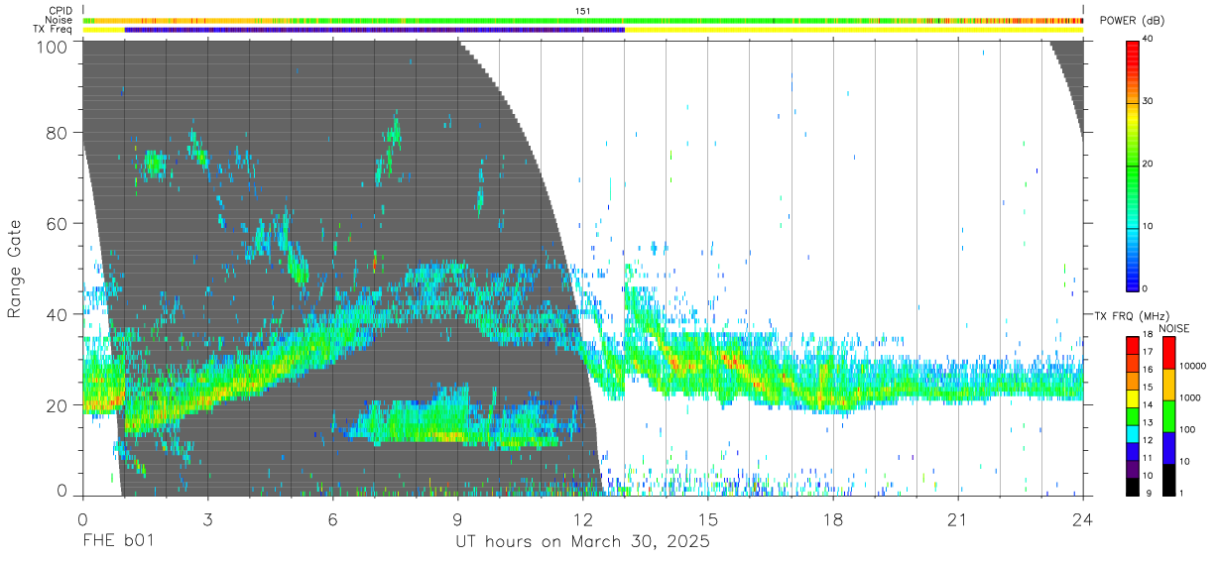Select the 15 tick on the UT hours axis
1218x562 pixels.
click(x=708, y=519)
